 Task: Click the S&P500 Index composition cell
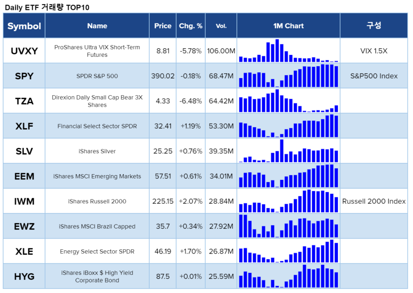pos(374,76)
